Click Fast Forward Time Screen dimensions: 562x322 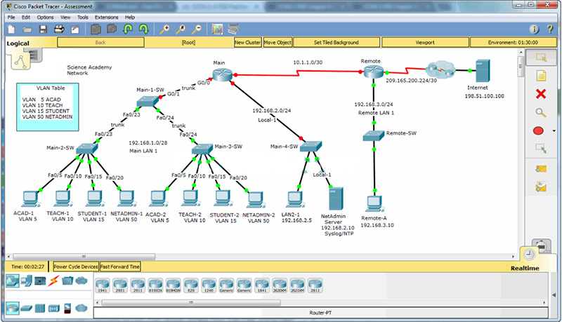(120, 267)
